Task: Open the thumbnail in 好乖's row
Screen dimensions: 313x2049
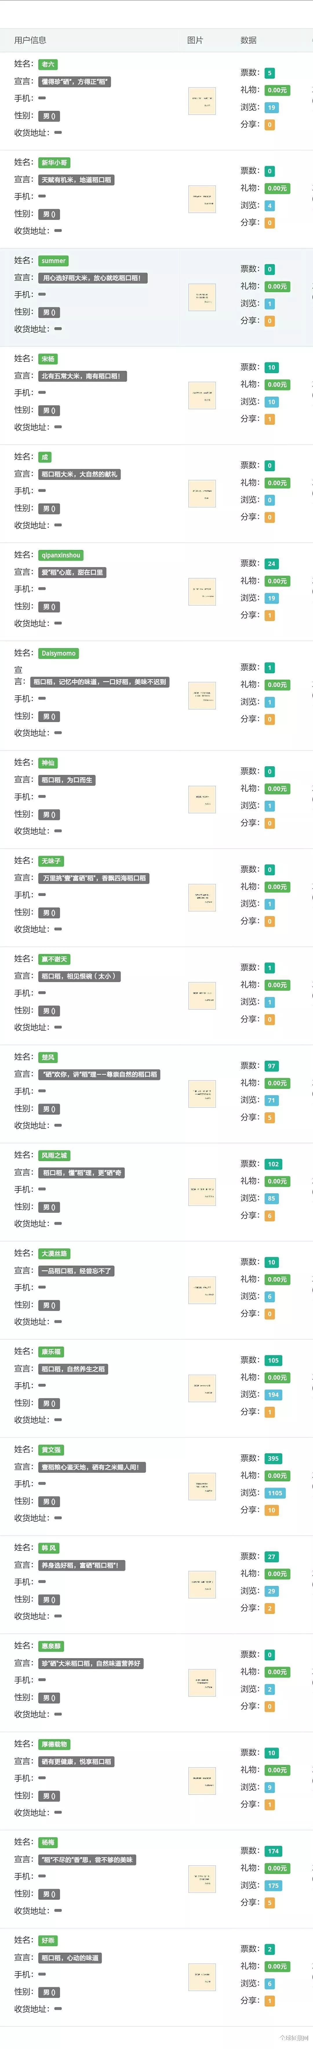Action: point(202,1977)
